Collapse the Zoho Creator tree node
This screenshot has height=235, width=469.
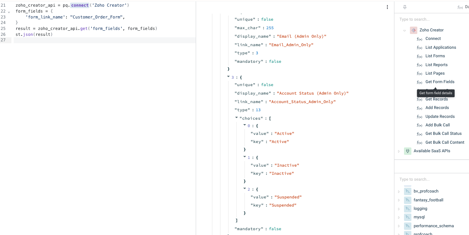pos(405,31)
